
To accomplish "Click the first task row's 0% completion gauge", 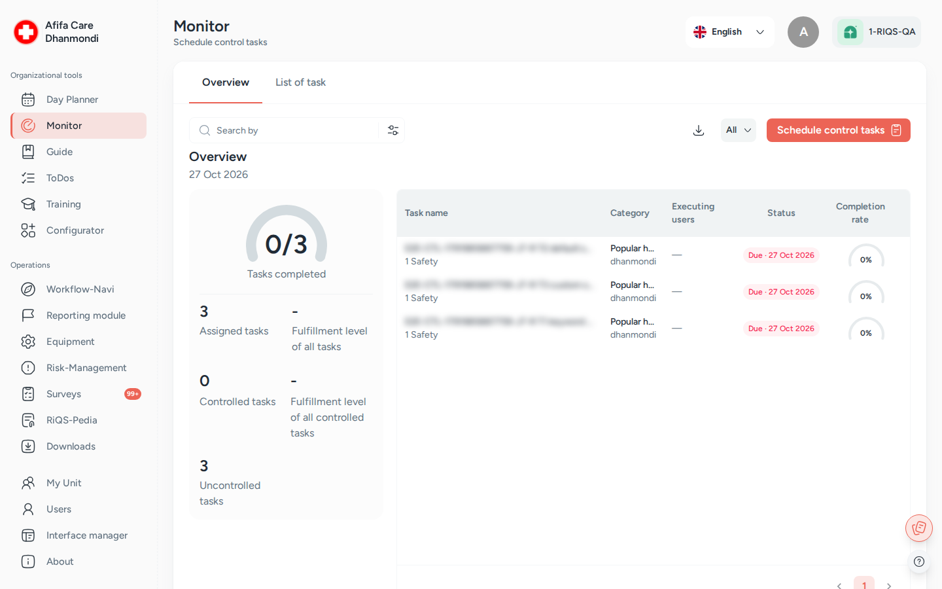I will tap(866, 255).
